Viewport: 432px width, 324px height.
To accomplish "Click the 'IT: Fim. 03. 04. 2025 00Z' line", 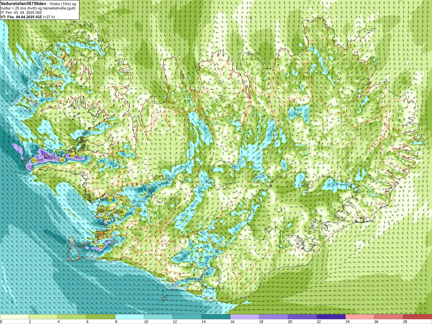I will coord(21,12).
